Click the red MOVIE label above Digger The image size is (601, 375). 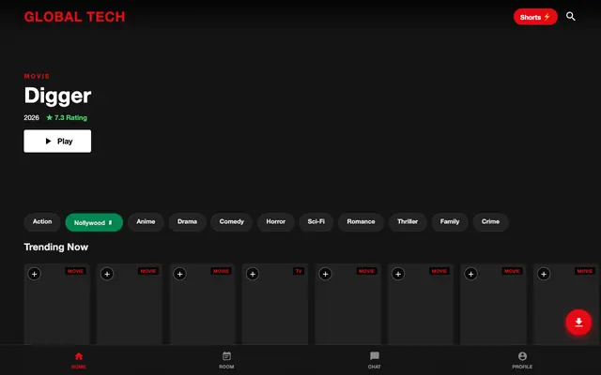(37, 76)
